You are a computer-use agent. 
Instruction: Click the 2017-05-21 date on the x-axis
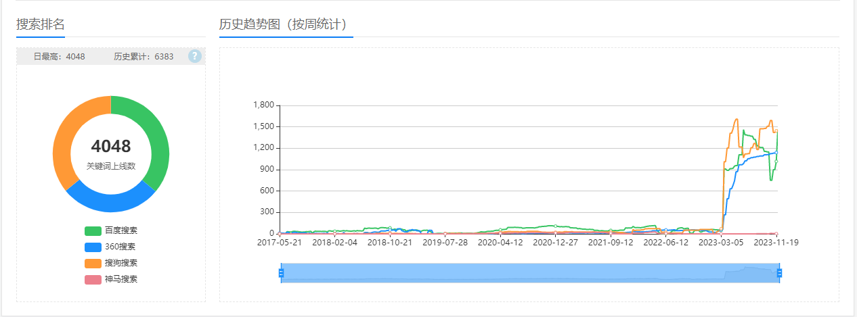click(280, 243)
